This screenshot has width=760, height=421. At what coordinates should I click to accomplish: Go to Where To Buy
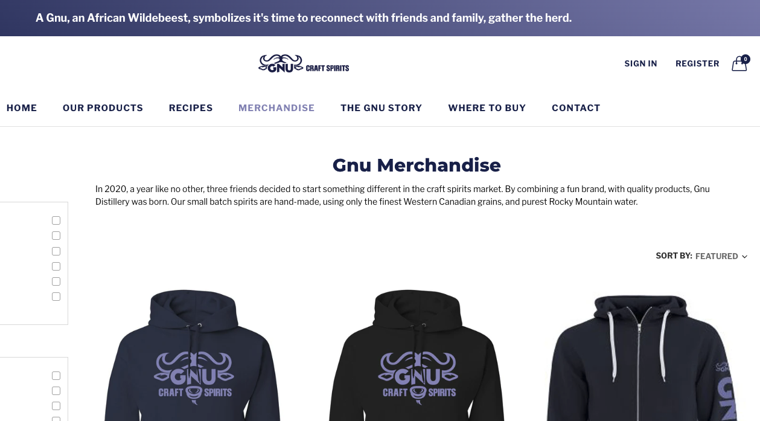[487, 108]
